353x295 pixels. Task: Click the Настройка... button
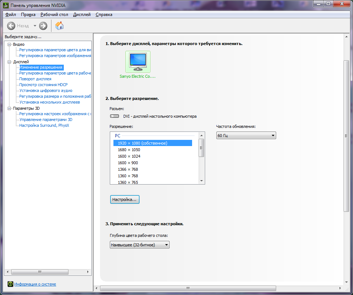point(125,199)
